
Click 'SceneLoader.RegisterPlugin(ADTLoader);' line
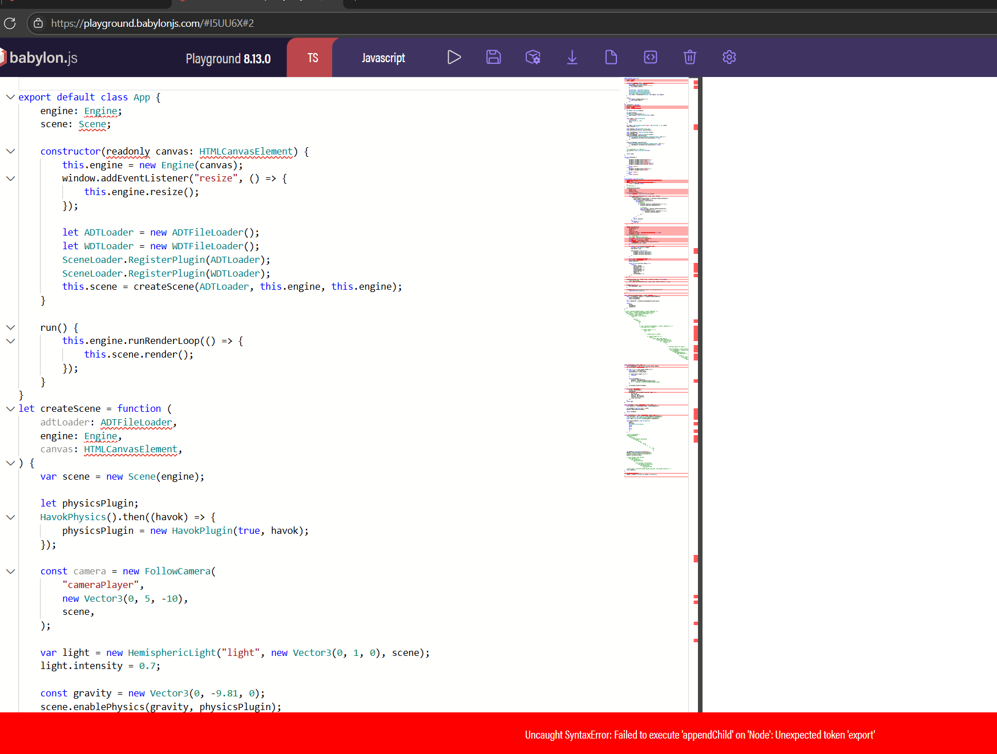click(x=166, y=260)
